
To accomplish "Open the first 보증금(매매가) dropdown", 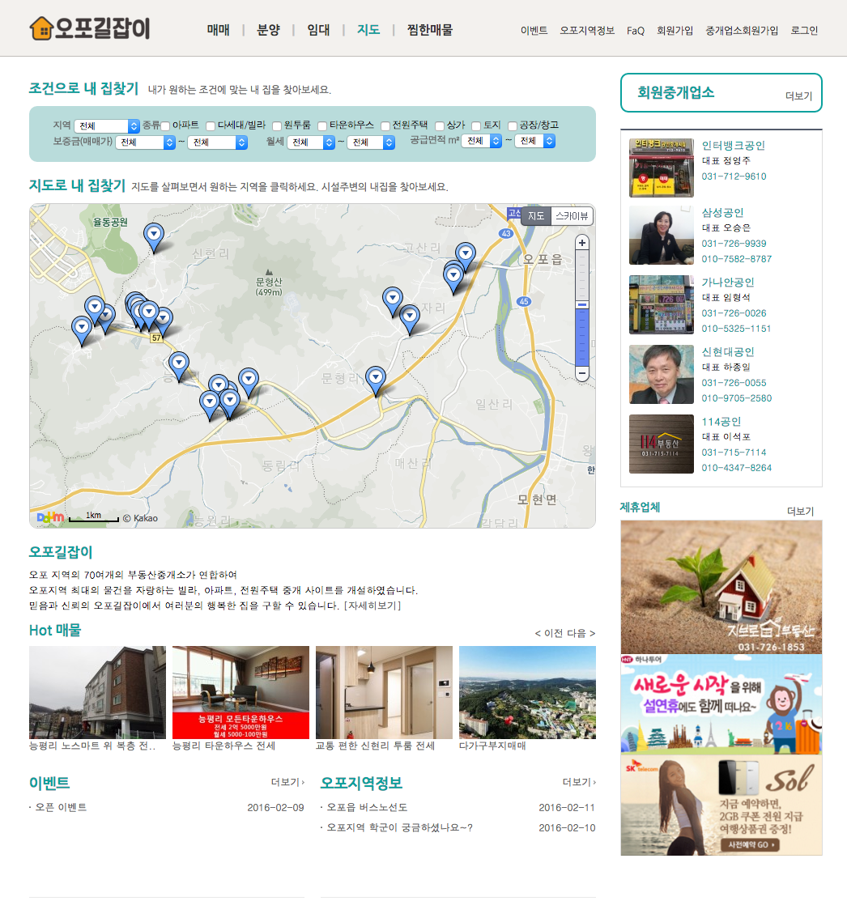I will (146, 142).
